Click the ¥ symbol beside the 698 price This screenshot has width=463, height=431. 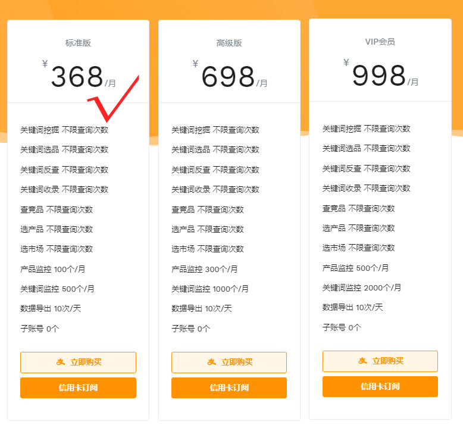coord(196,64)
